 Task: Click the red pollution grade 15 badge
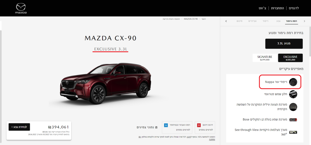coord(199,125)
